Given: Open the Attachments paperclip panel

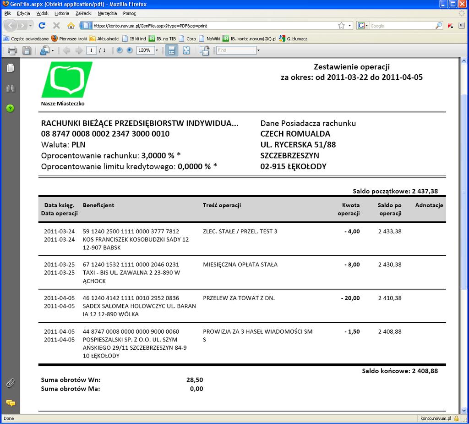Looking at the screenshot, I should (x=11, y=383).
